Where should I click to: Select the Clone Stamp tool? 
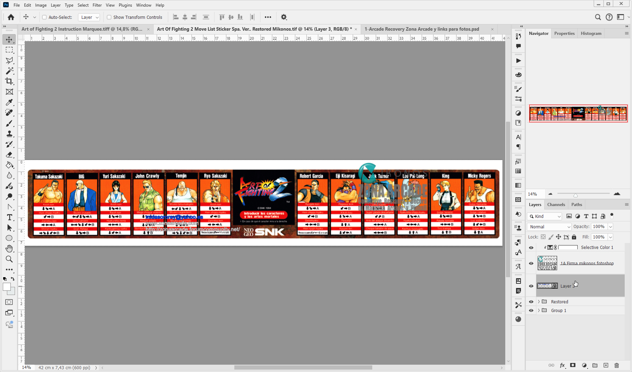click(9, 134)
